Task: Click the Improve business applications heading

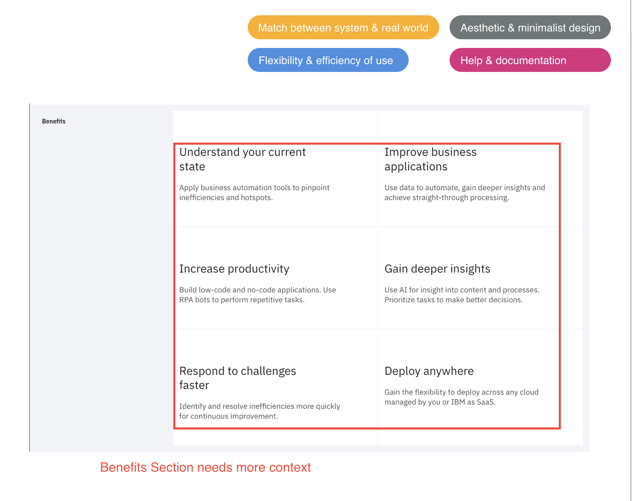Action: coord(430,159)
